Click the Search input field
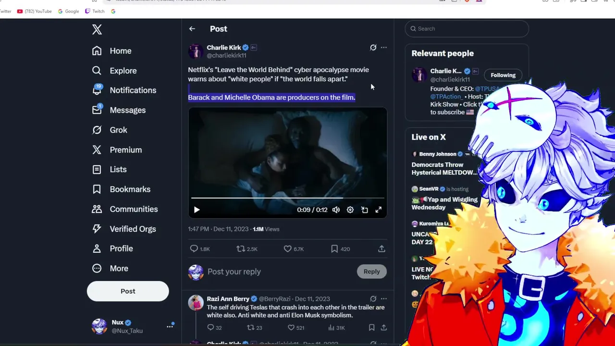The height and width of the screenshot is (346, 615). tap(467, 29)
